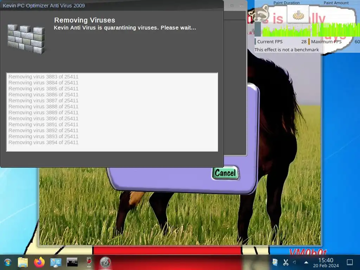Click the document tray icon near scissors
Image resolution: width=360 pixels, height=270 pixels.
tap(275, 262)
